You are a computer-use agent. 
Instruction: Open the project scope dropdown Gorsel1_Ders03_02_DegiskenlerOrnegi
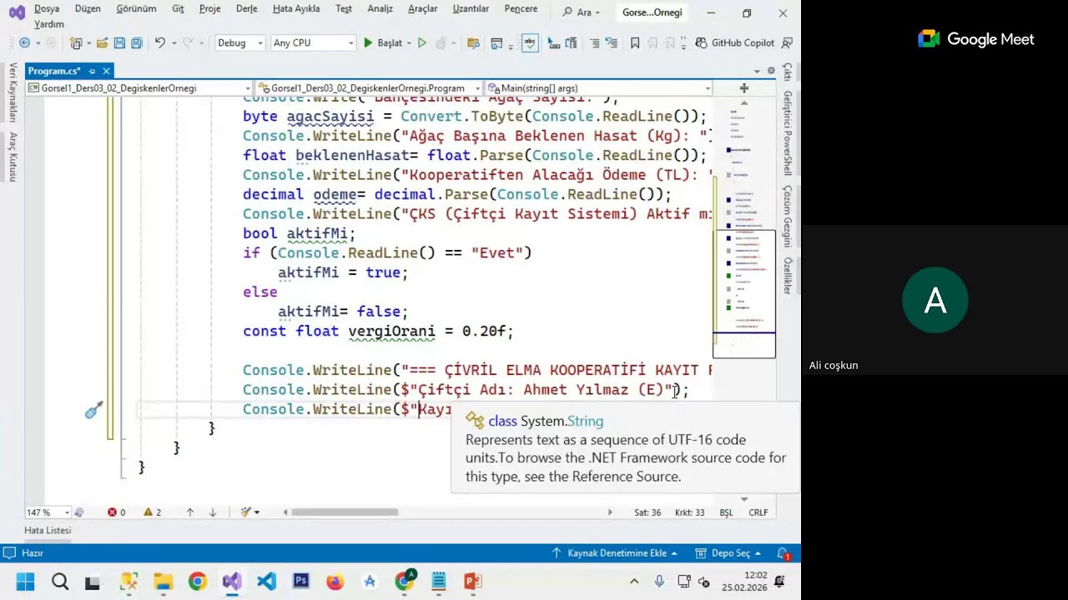[139, 87]
